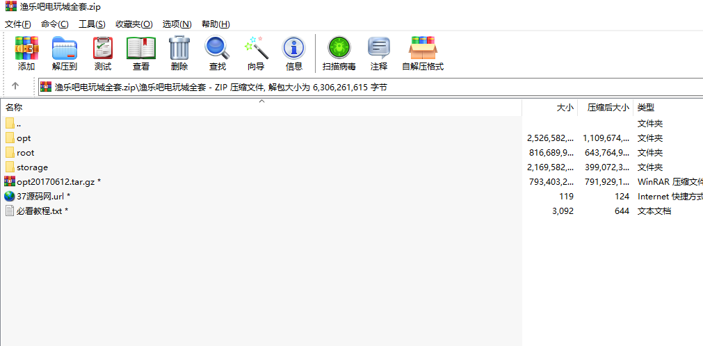The image size is (703, 346).
Task: Click the opt20170612.tar.gz archive icon
Action: pos(10,181)
